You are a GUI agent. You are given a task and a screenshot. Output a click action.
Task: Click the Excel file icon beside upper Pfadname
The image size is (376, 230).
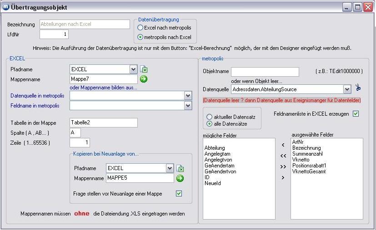coord(144,69)
